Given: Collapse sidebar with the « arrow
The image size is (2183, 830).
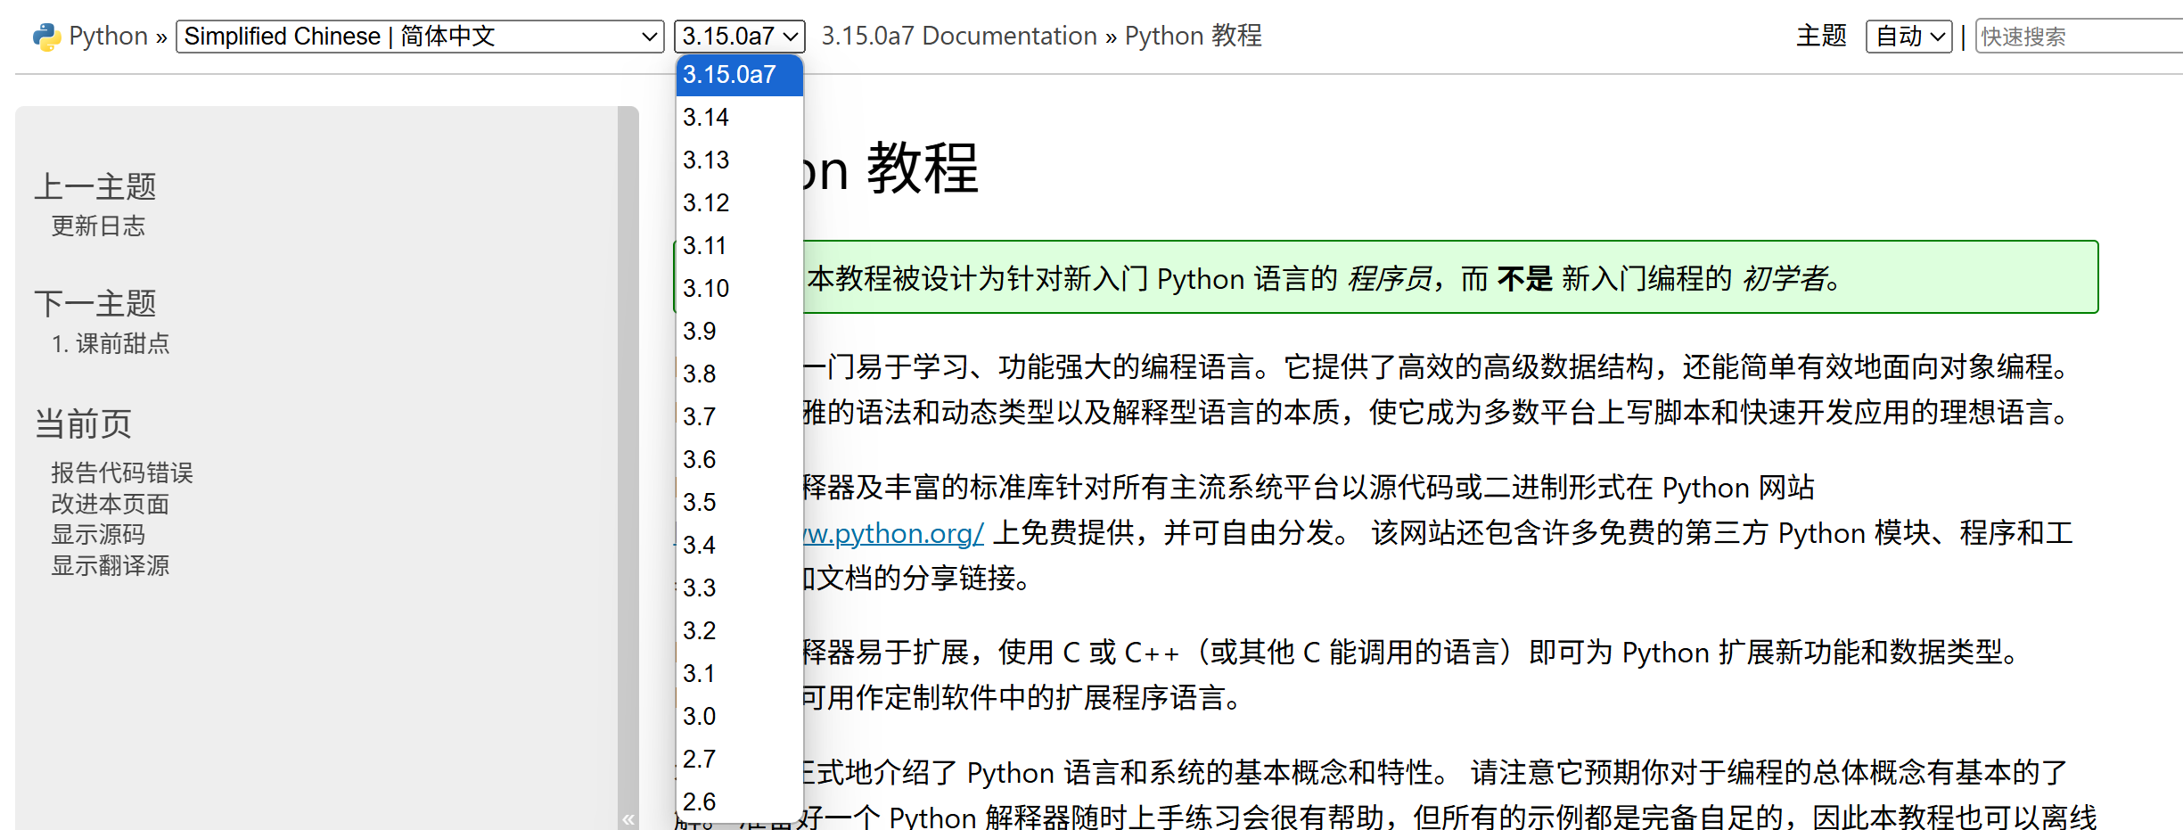Looking at the screenshot, I should click(628, 818).
